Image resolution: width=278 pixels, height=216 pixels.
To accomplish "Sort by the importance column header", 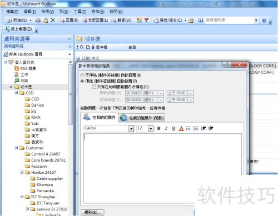I will click(77, 47).
